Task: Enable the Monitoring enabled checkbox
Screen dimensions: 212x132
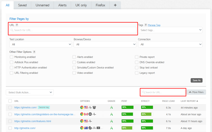Action: (12, 57)
